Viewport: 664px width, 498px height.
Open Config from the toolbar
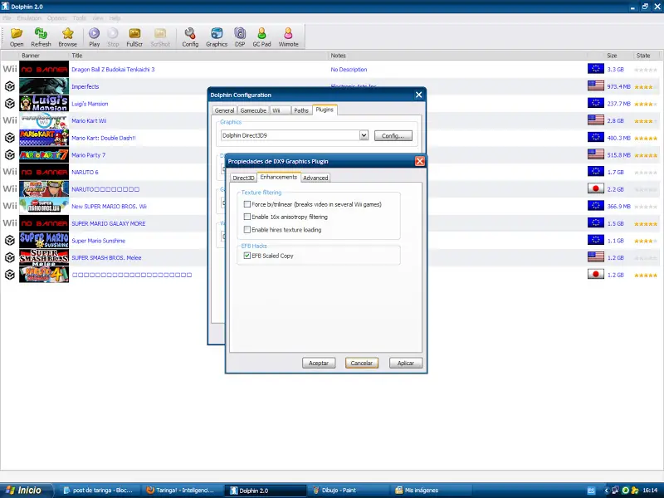[x=190, y=37]
